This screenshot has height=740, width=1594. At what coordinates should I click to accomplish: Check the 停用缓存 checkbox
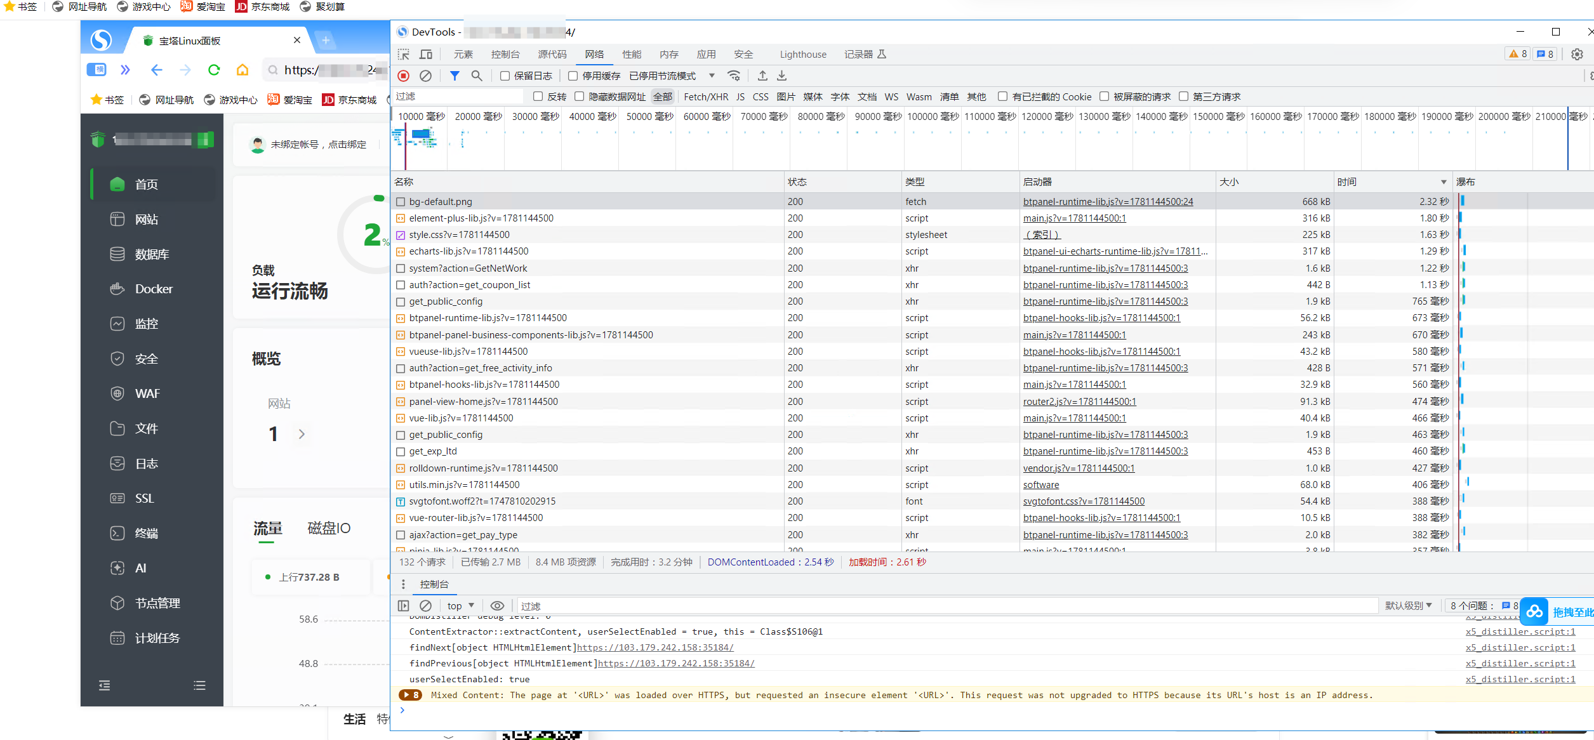(573, 76)
